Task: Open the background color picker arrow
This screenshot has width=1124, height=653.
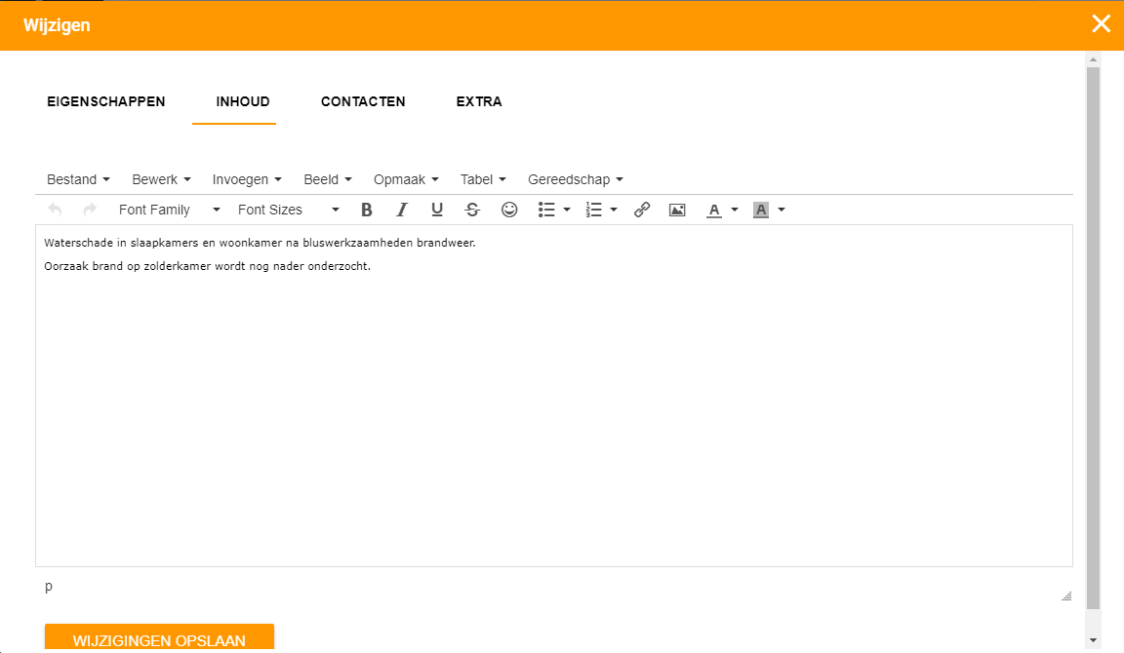Action: tap(782, 210)
